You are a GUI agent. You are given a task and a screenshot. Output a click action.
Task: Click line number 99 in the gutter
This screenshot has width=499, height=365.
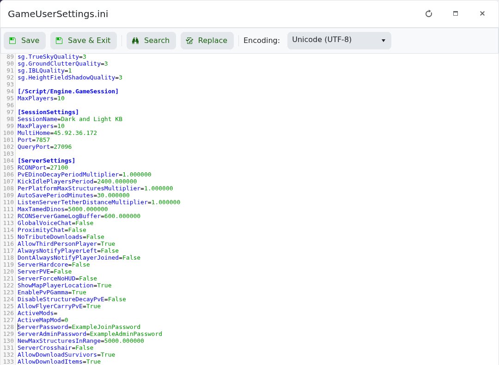point(10,126)
